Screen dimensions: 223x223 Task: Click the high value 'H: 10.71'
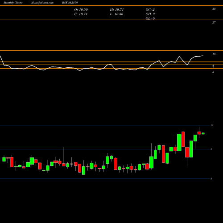tap(117, 10)
